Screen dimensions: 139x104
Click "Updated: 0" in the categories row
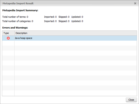click(77, 21)
